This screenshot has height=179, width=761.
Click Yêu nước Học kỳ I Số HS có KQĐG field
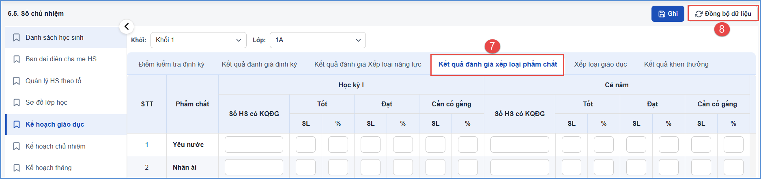[x=254, y=144]
